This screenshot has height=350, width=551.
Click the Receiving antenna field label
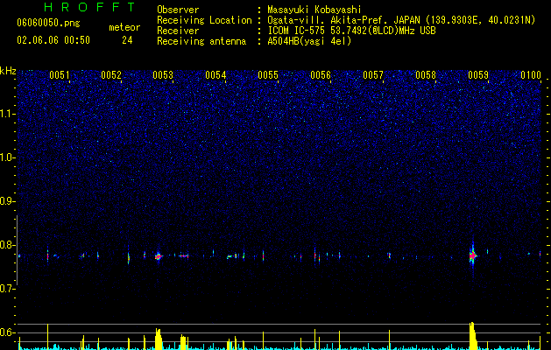[201, 41]
